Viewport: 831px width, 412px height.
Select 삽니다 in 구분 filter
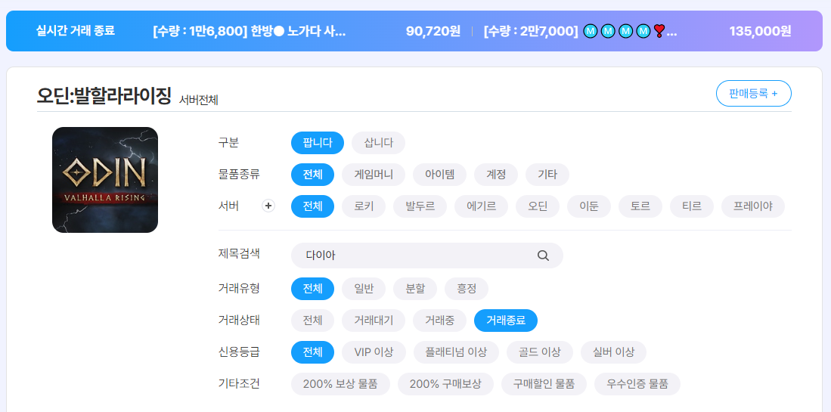click(x=378, y=143)
